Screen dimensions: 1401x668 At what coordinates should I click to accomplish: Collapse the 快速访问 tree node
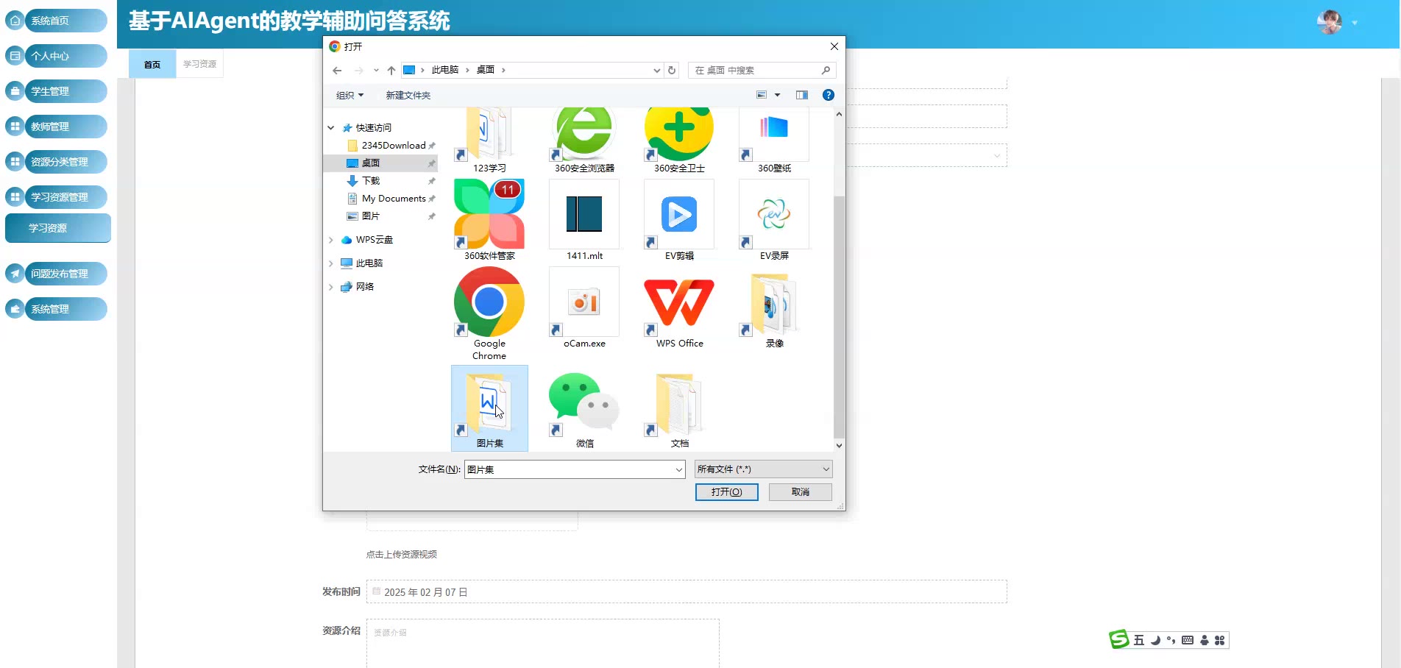point(331,128)
